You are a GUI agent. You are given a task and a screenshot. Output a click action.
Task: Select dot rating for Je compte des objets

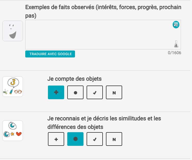pyautogui.click(x=76, y=92)
